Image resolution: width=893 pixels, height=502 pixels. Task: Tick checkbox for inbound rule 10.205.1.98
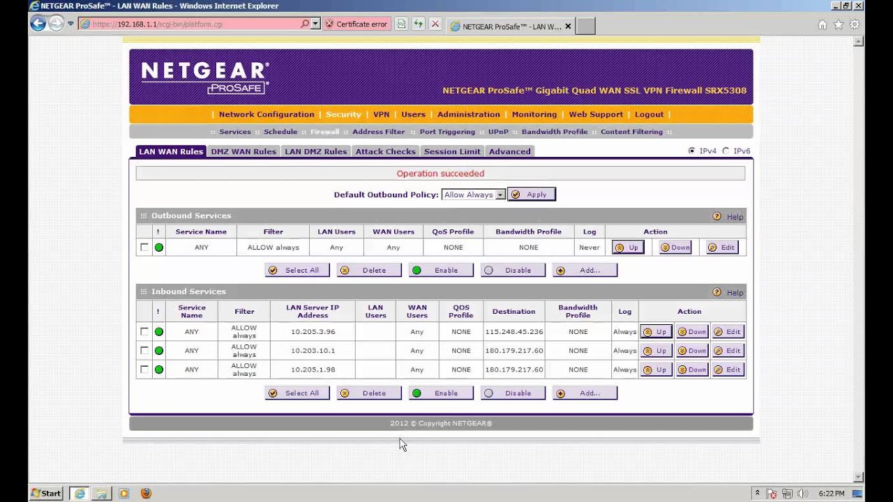click(144, 370)
